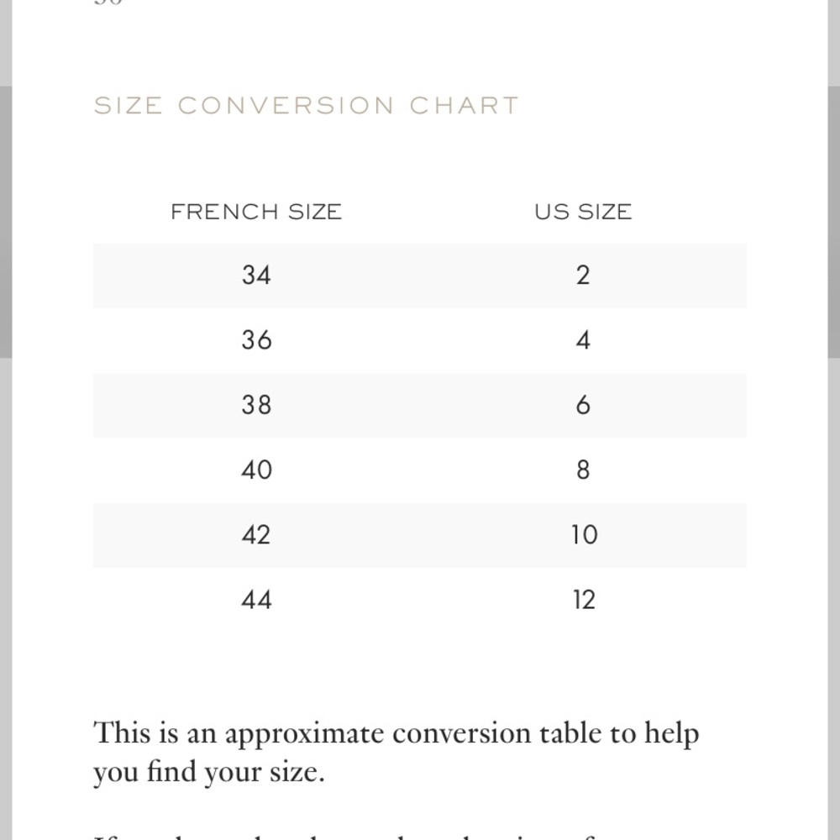The height and width of the screenshot is (840, 840).
Task: Click French size 44 cell
Action: (x=256, y=600)
